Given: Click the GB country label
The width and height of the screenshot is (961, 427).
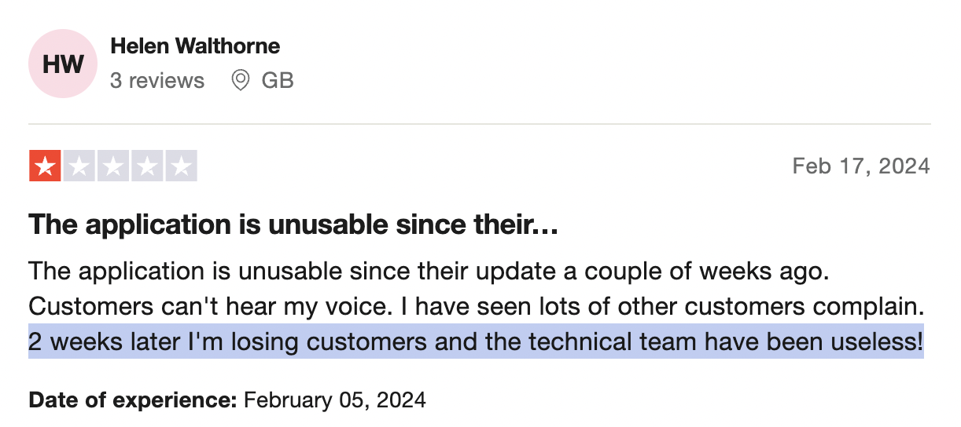Looking at the screenshot, I should (278, 80).
